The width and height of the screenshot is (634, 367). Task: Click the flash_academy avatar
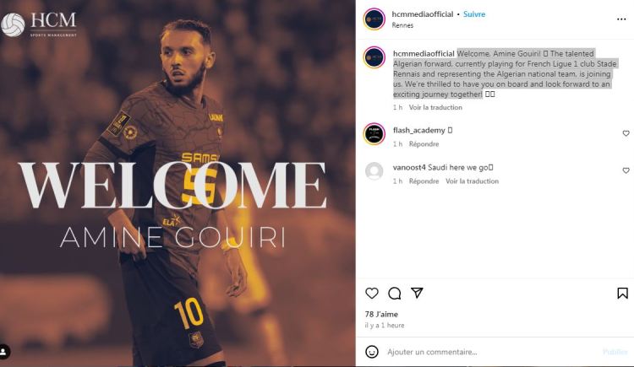click(374, 133)
